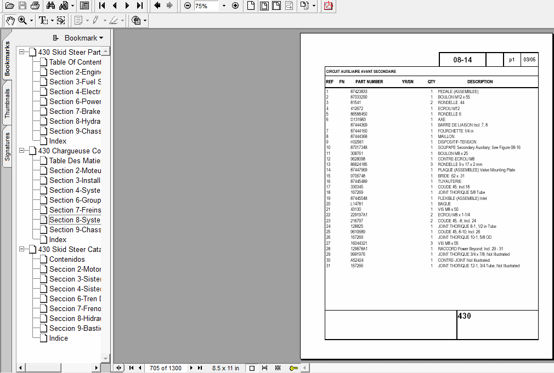Viewport: 554px width, 373px height.
Task: Open Indice bookmark
Action: pyautogui.click(x=58, y=338)
